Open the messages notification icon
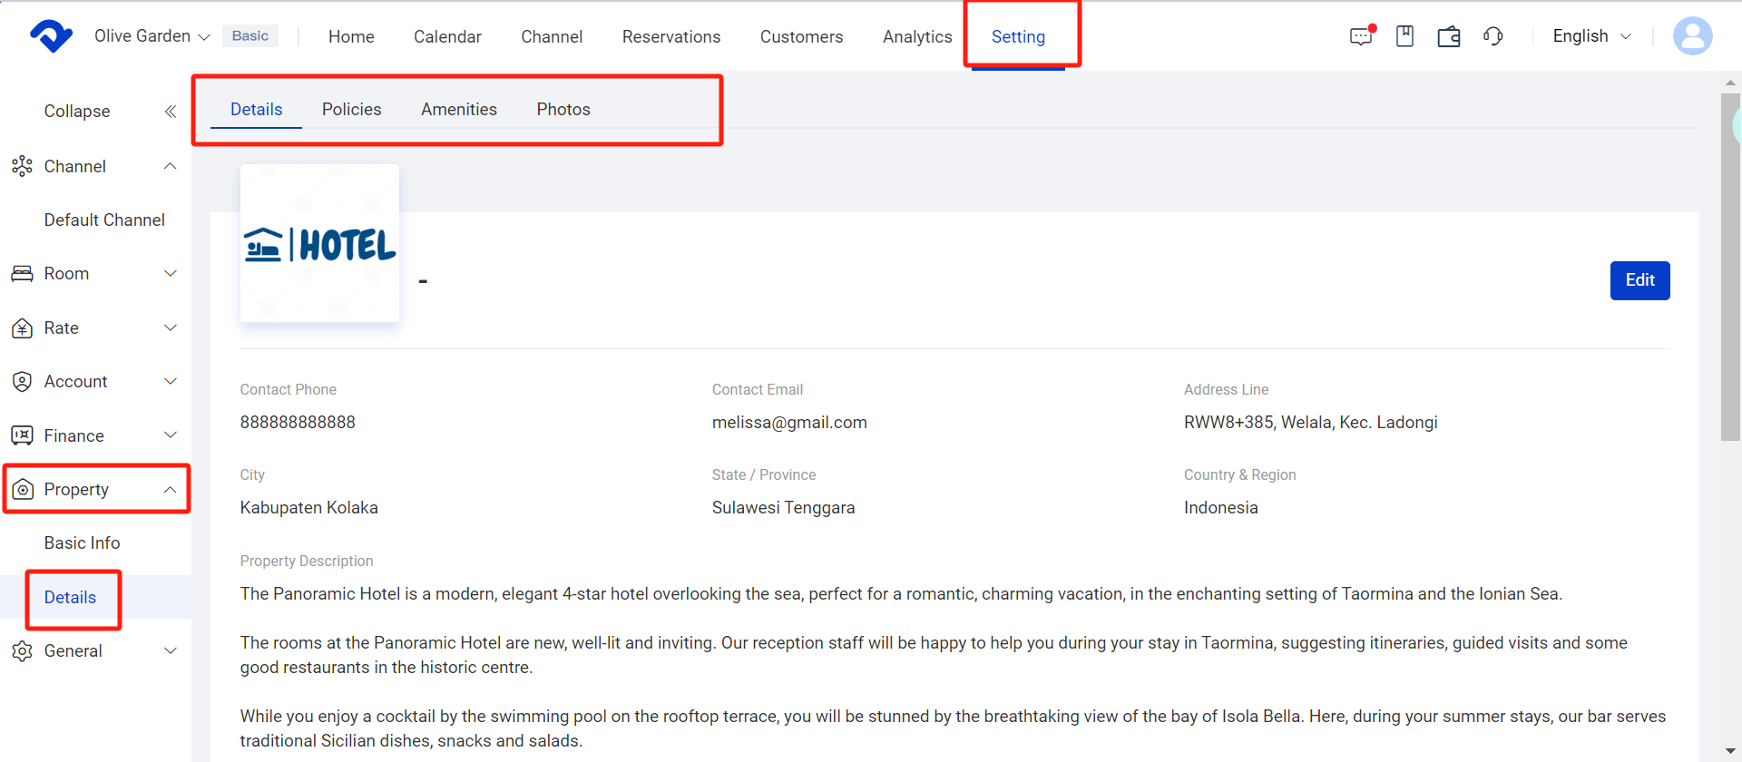 coord(1361,36)
